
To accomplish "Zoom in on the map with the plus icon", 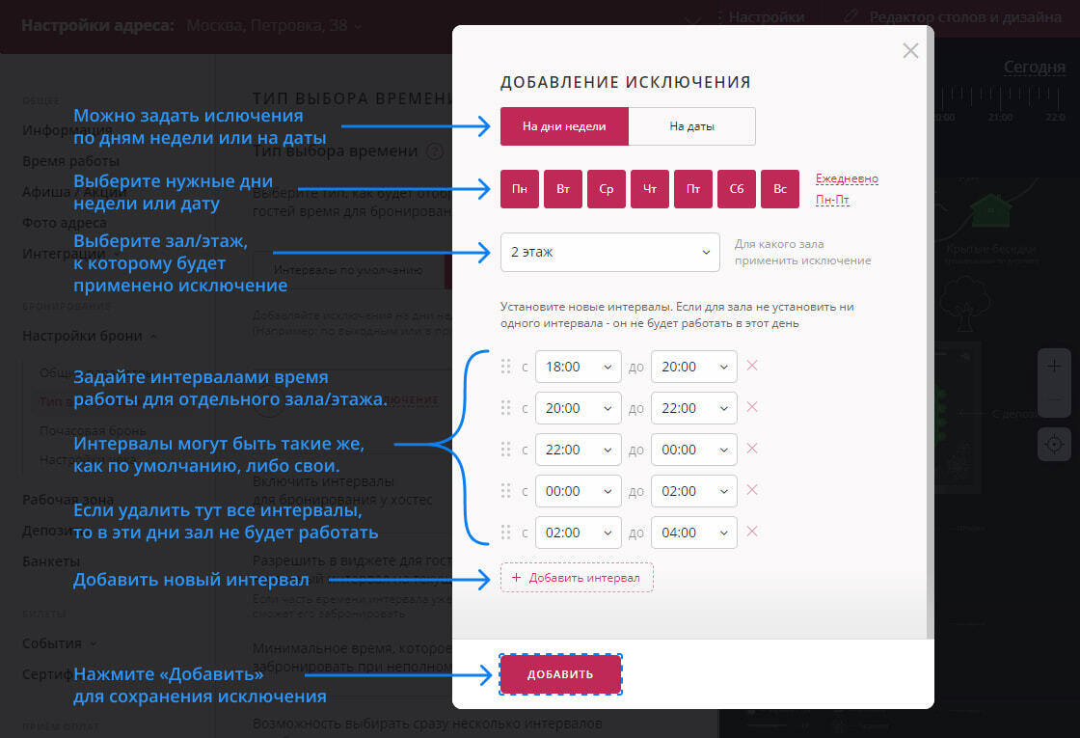I will coord(1055,368).
